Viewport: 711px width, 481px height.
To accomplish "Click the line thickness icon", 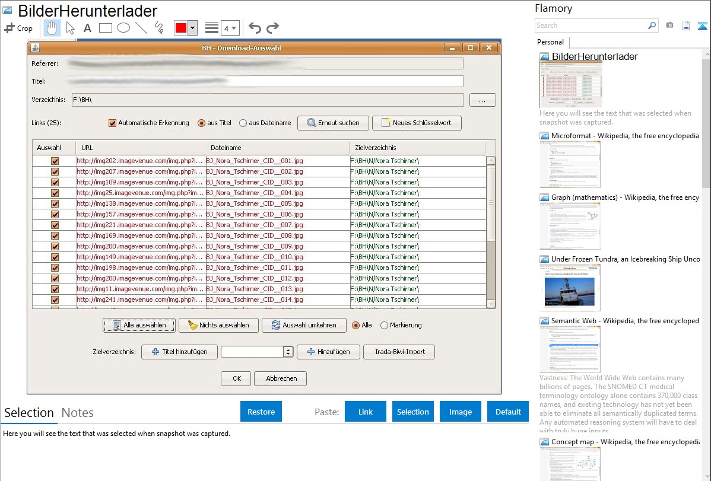I will pos(211,28).
